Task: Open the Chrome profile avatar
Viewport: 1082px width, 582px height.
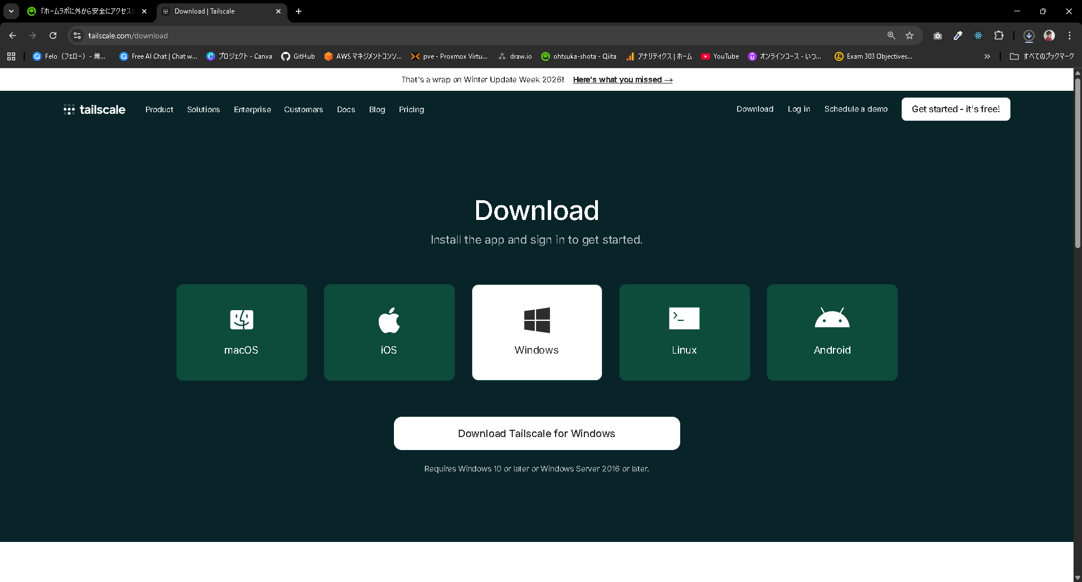Action: [x=1049, y=36]
